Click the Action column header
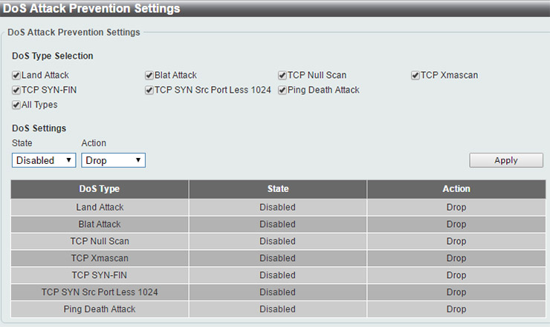 (x=456, y=189)
